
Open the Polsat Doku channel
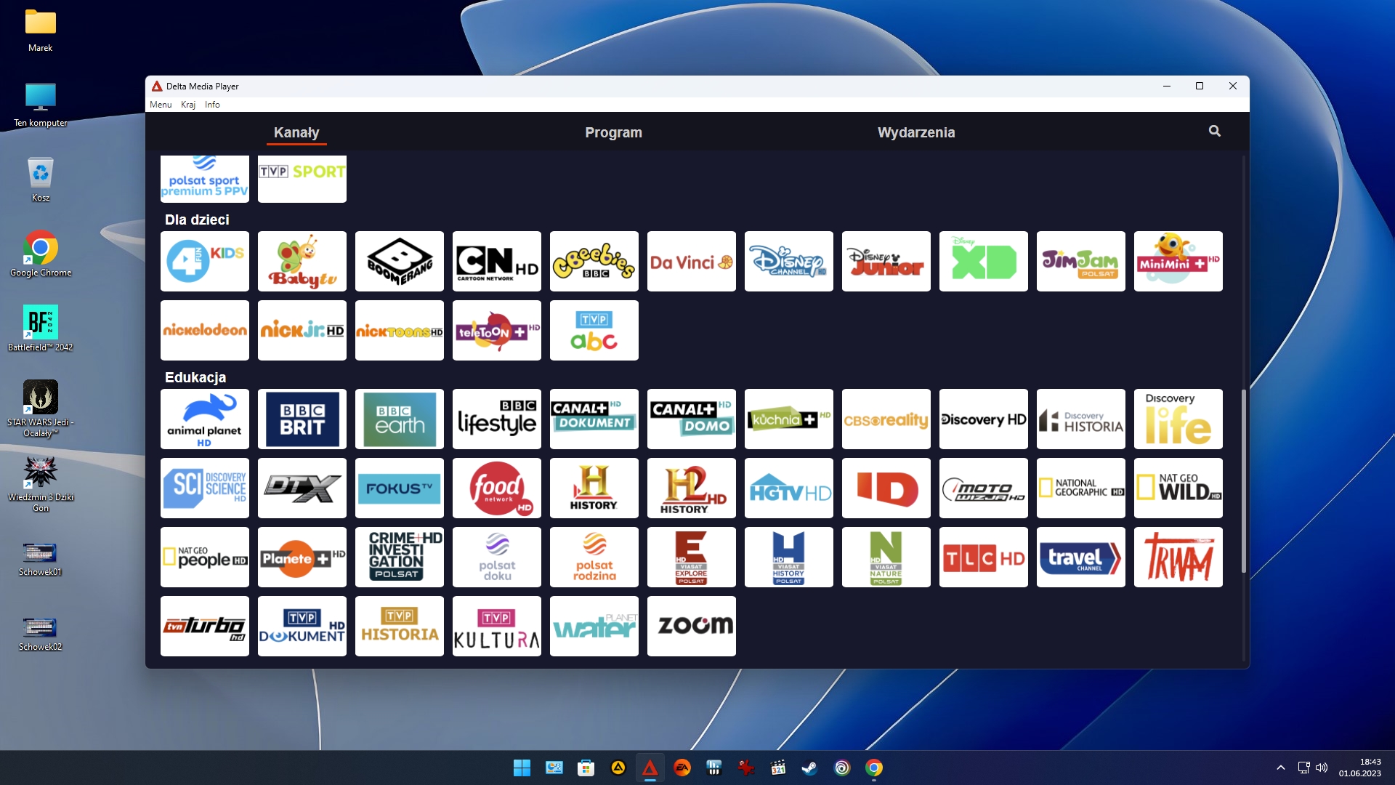(x=497, y=557)
